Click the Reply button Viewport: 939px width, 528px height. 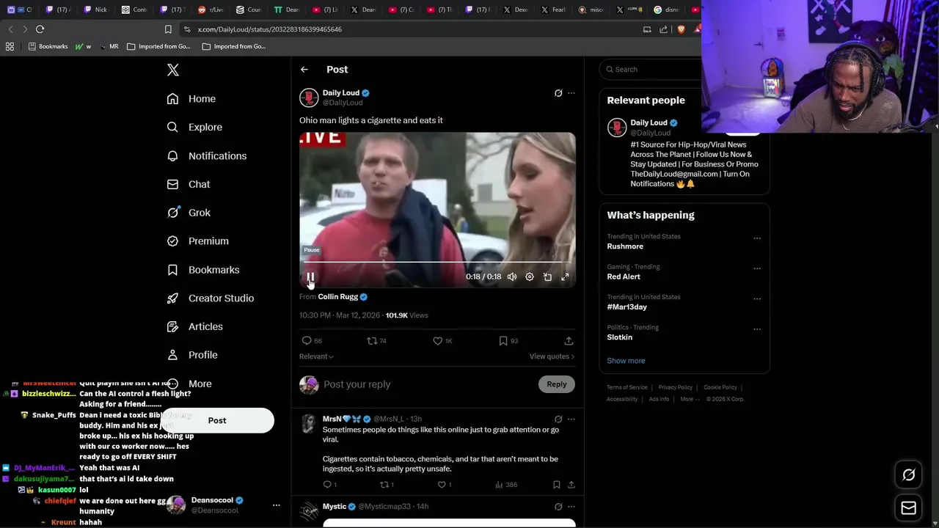coord(557,384)
